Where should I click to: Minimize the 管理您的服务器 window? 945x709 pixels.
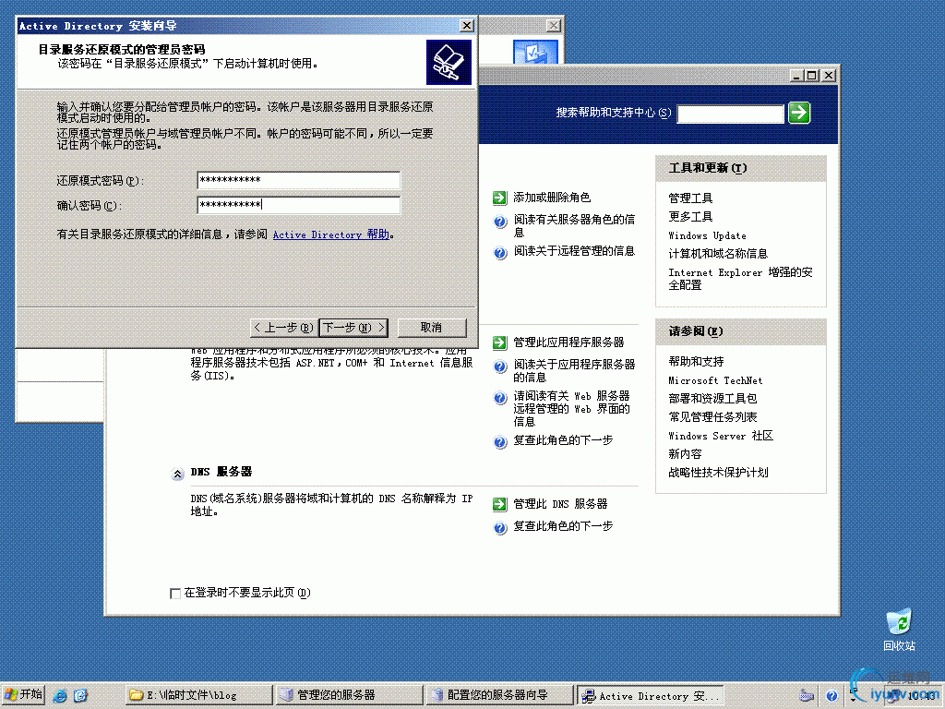[796, 76]
